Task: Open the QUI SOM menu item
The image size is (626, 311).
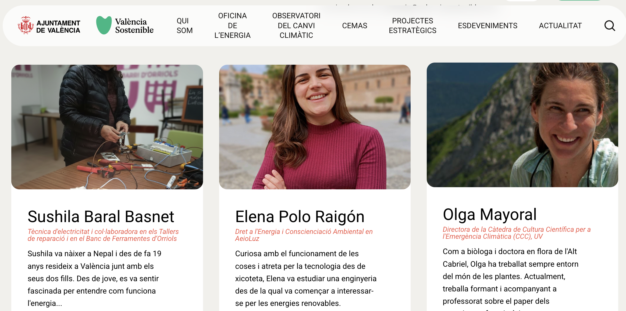Action: tap(184, 26)
